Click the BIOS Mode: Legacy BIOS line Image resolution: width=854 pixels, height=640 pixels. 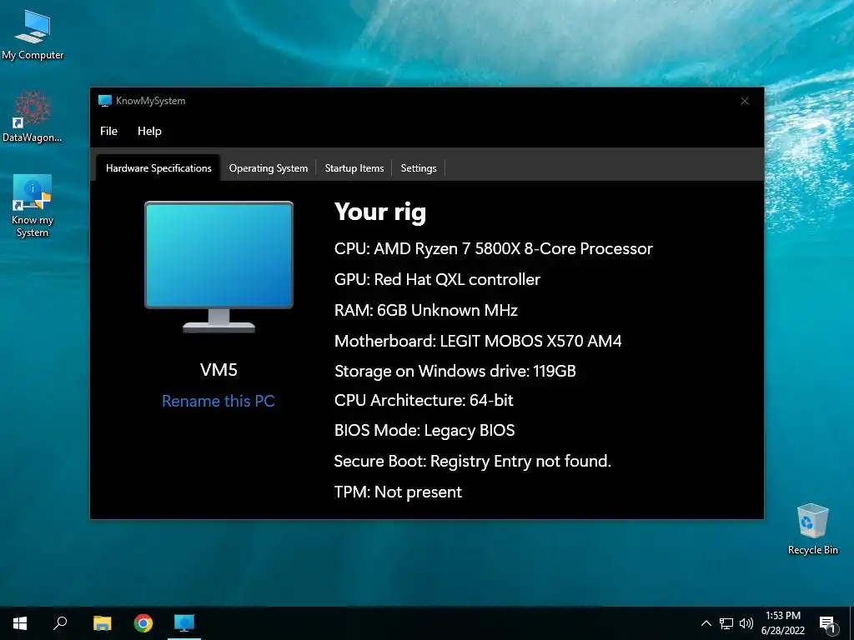click(424, 431)
